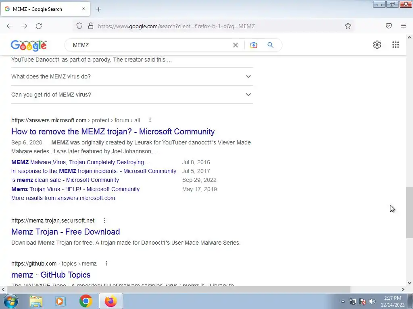This screenshot has height=309, width=413.
Task: Open the Action Center flag icon
Action: tap(363, 301)
